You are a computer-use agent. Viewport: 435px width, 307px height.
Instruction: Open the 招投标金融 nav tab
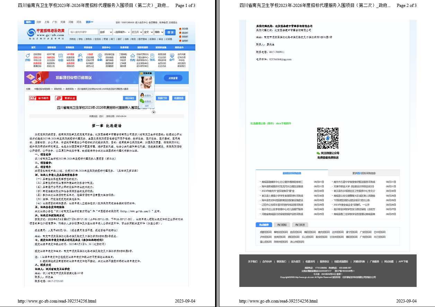click(161, 47)
